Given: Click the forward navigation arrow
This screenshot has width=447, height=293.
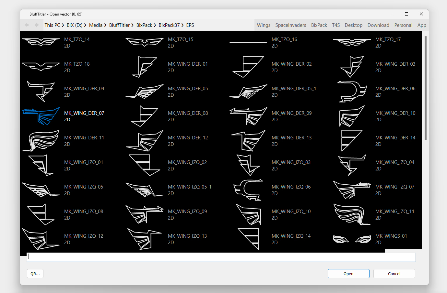Looking at the screenshot, I should [x=37, y=25].
